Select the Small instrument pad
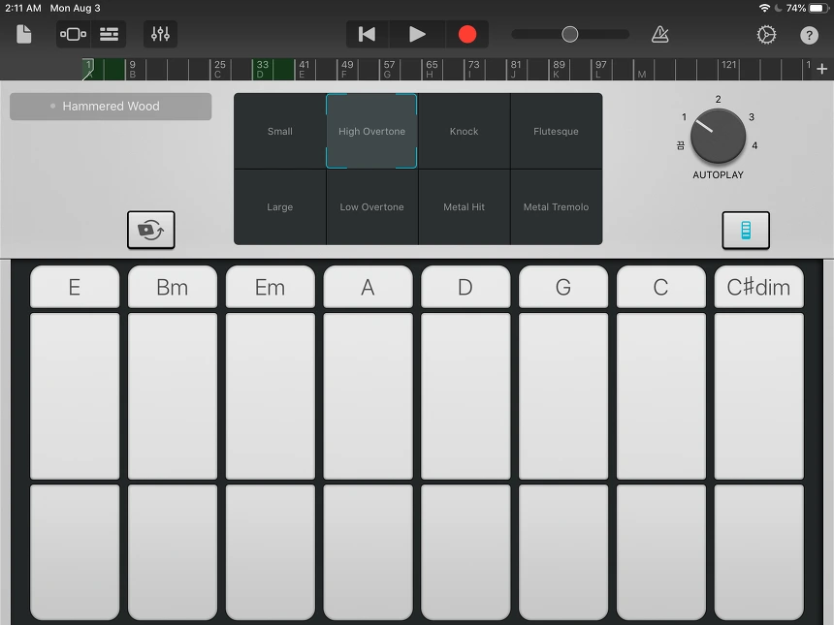 [x=279, y=131]
